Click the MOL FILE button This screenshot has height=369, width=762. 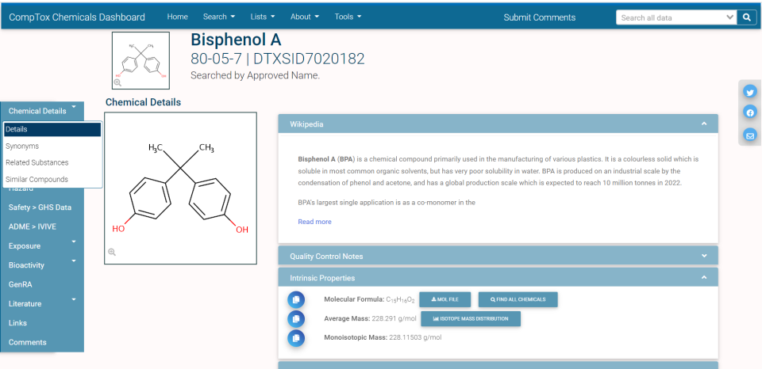point(444,299)
